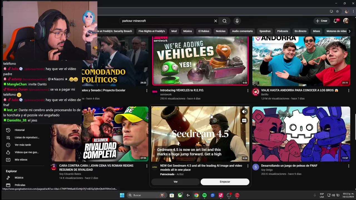Open the Artlist advertiser link
The image size is (356, 200).
tap(180, 174)
